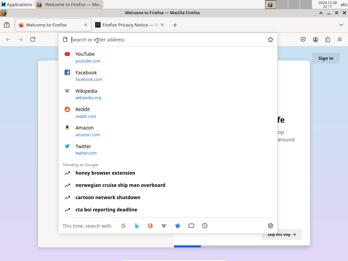This screenshot has width=348, height=261.
Task: Click the abc keyboard layout indicator
Action: click(344, 4)
